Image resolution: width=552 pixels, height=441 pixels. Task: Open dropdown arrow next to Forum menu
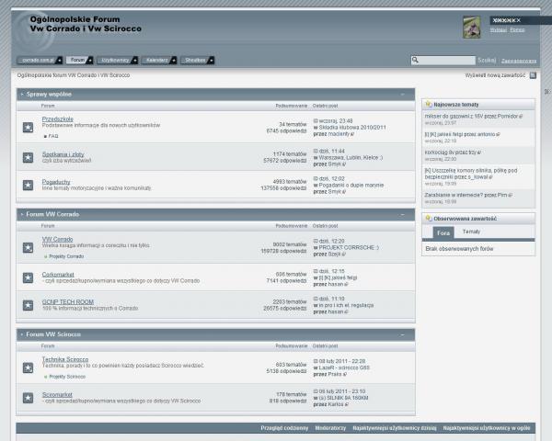(90, 61)
